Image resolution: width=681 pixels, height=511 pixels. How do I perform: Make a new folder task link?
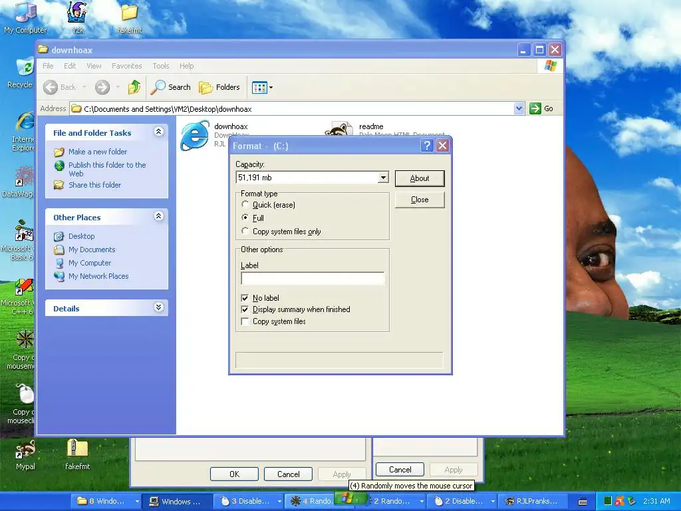coord(98,152)
